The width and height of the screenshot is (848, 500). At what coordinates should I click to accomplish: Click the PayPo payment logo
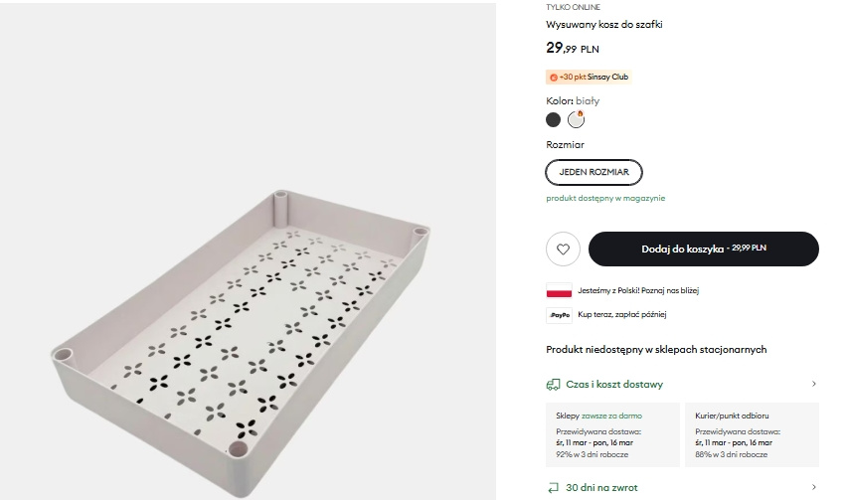click(x=559, y=315)
